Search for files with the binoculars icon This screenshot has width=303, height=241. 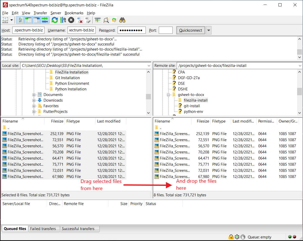click(122, 20)
